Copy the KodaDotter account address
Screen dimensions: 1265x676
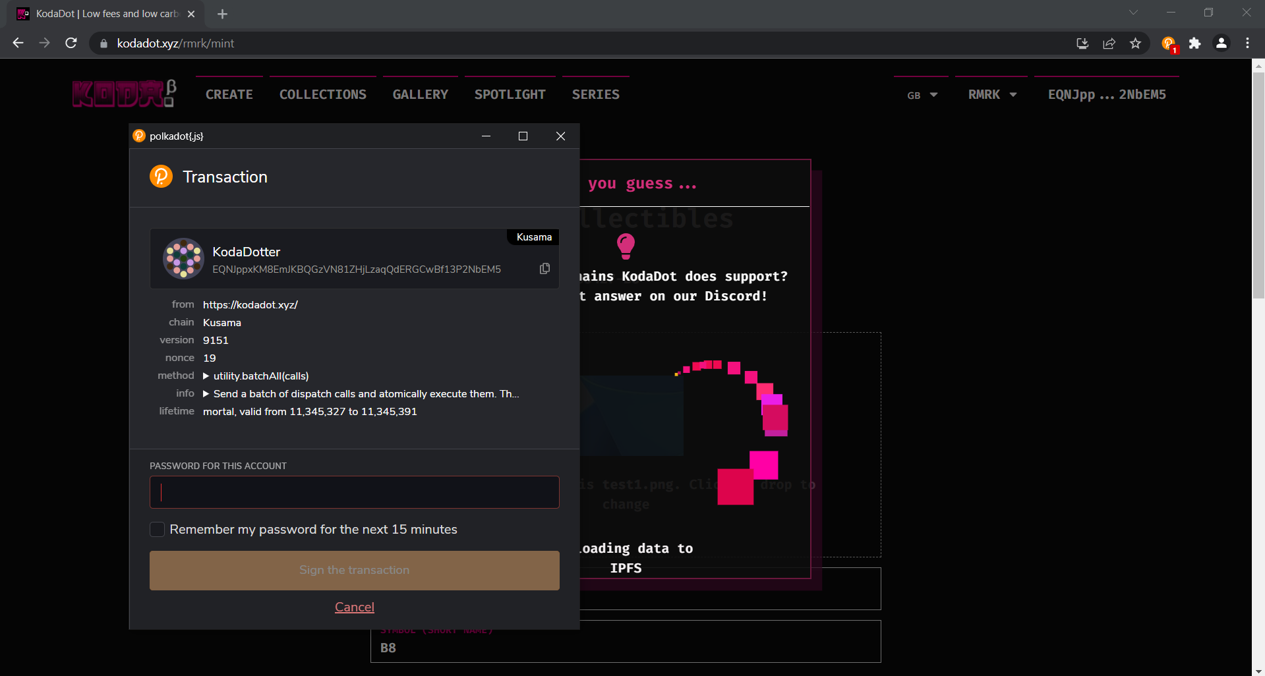click(x=544, y=269)
